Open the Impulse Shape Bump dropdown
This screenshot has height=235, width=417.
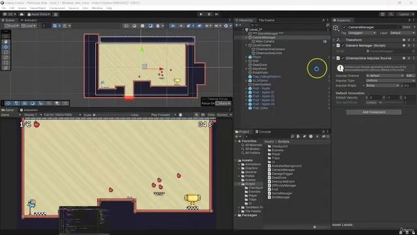pos(382,86)
